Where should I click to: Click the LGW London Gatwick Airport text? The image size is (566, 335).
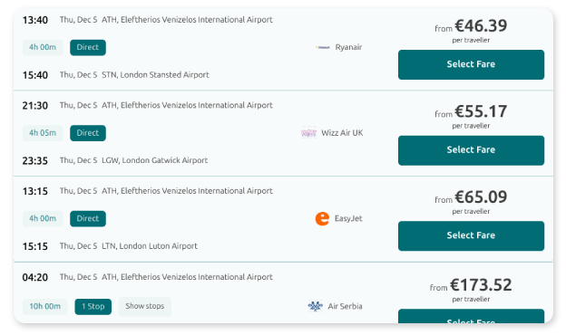[x=154, y=160]
